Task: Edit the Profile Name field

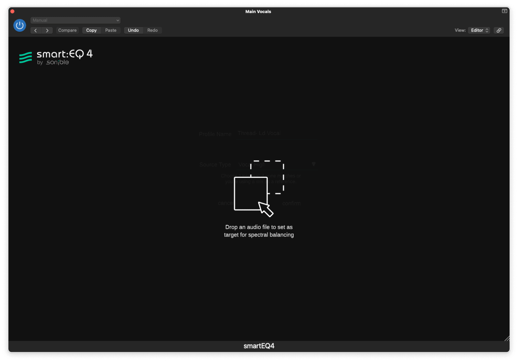Action: coord(277,133)
